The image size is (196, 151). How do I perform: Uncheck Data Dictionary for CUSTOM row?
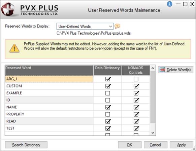click(108, 86)
